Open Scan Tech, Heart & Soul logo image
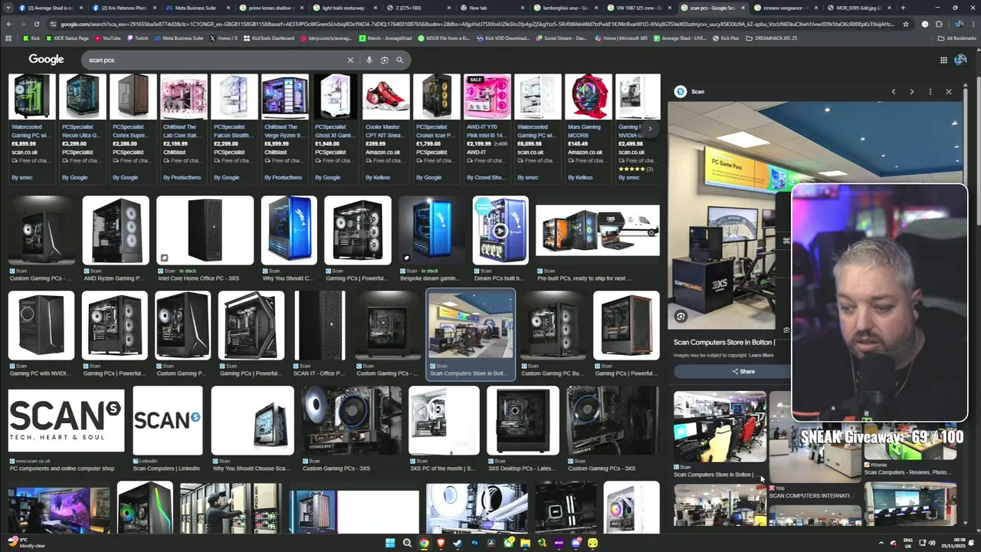Screen dimensions: 981x552 66,420
